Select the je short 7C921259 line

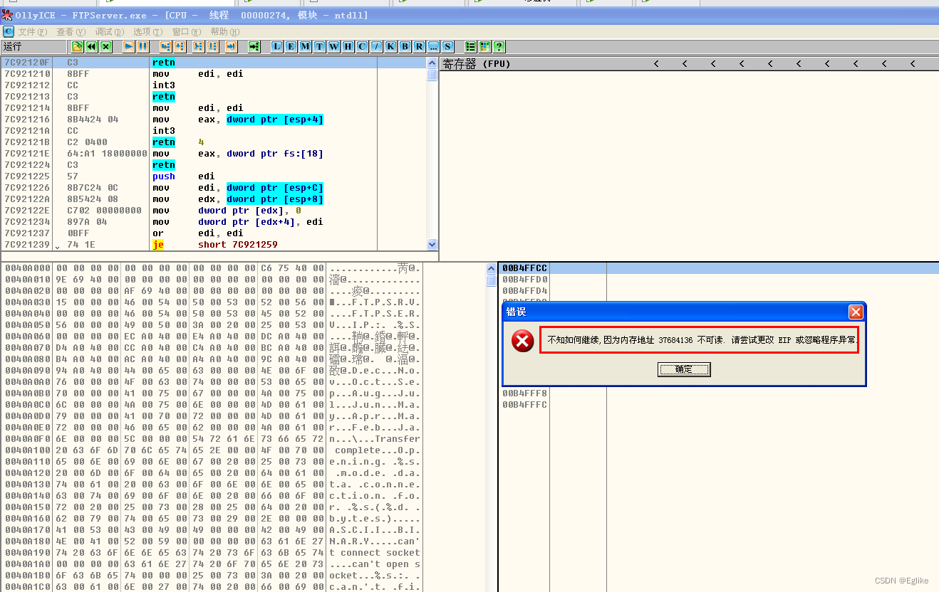(x=213, y=245)
